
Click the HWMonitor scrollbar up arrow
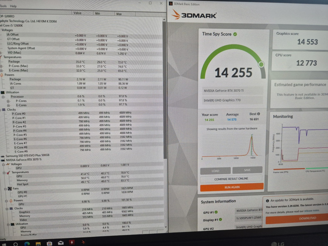(x=164, y=20)
